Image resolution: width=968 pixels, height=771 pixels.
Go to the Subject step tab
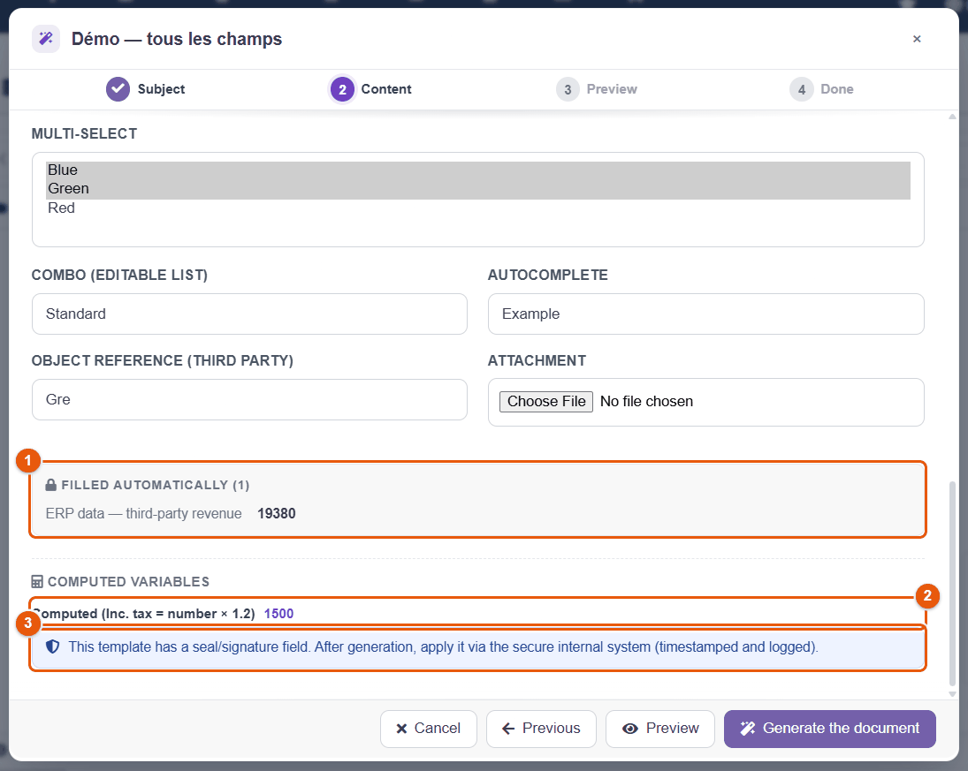point(146,89)
